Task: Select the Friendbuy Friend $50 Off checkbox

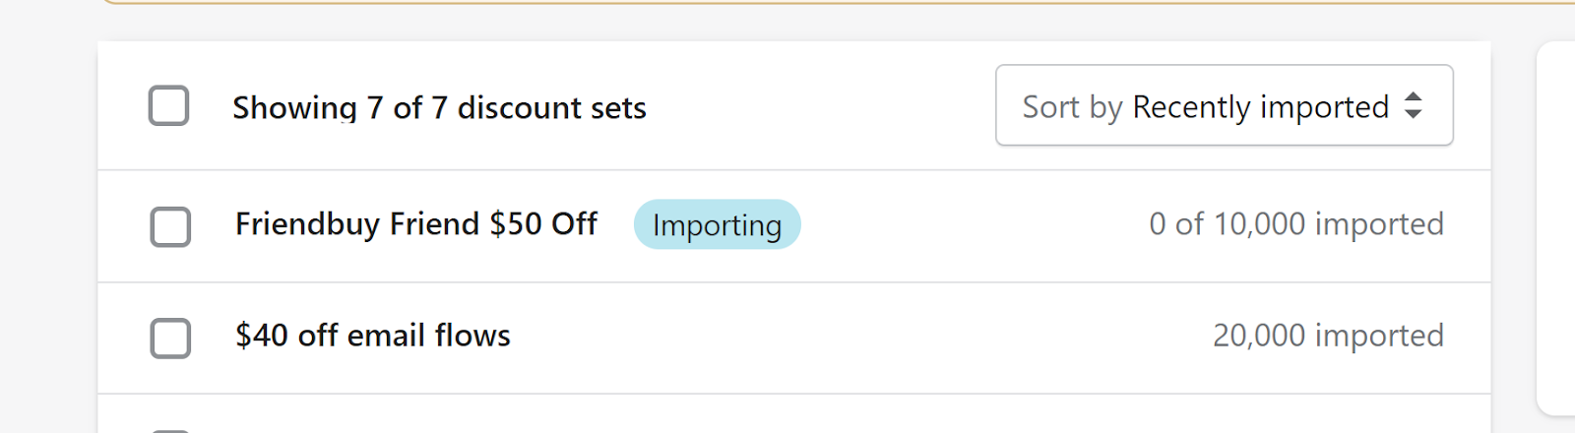Action: (170, 226)
